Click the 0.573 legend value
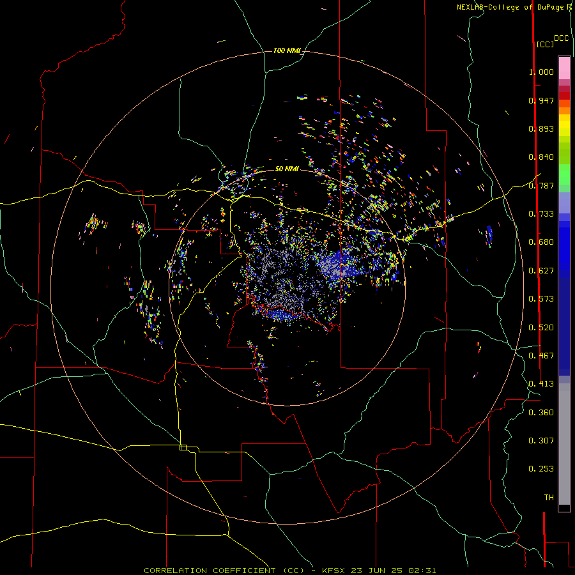 tap(541, 299)
